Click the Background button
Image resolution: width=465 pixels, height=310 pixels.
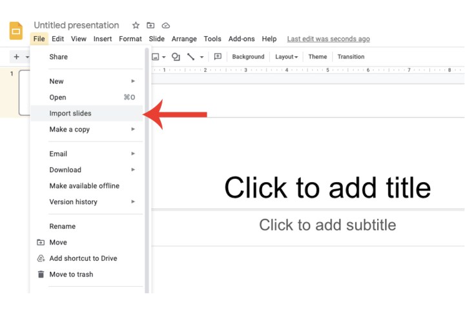pos(248,57)
